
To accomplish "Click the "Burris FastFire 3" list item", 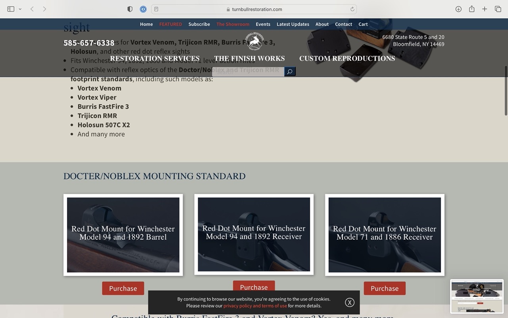I will point(103,107).
